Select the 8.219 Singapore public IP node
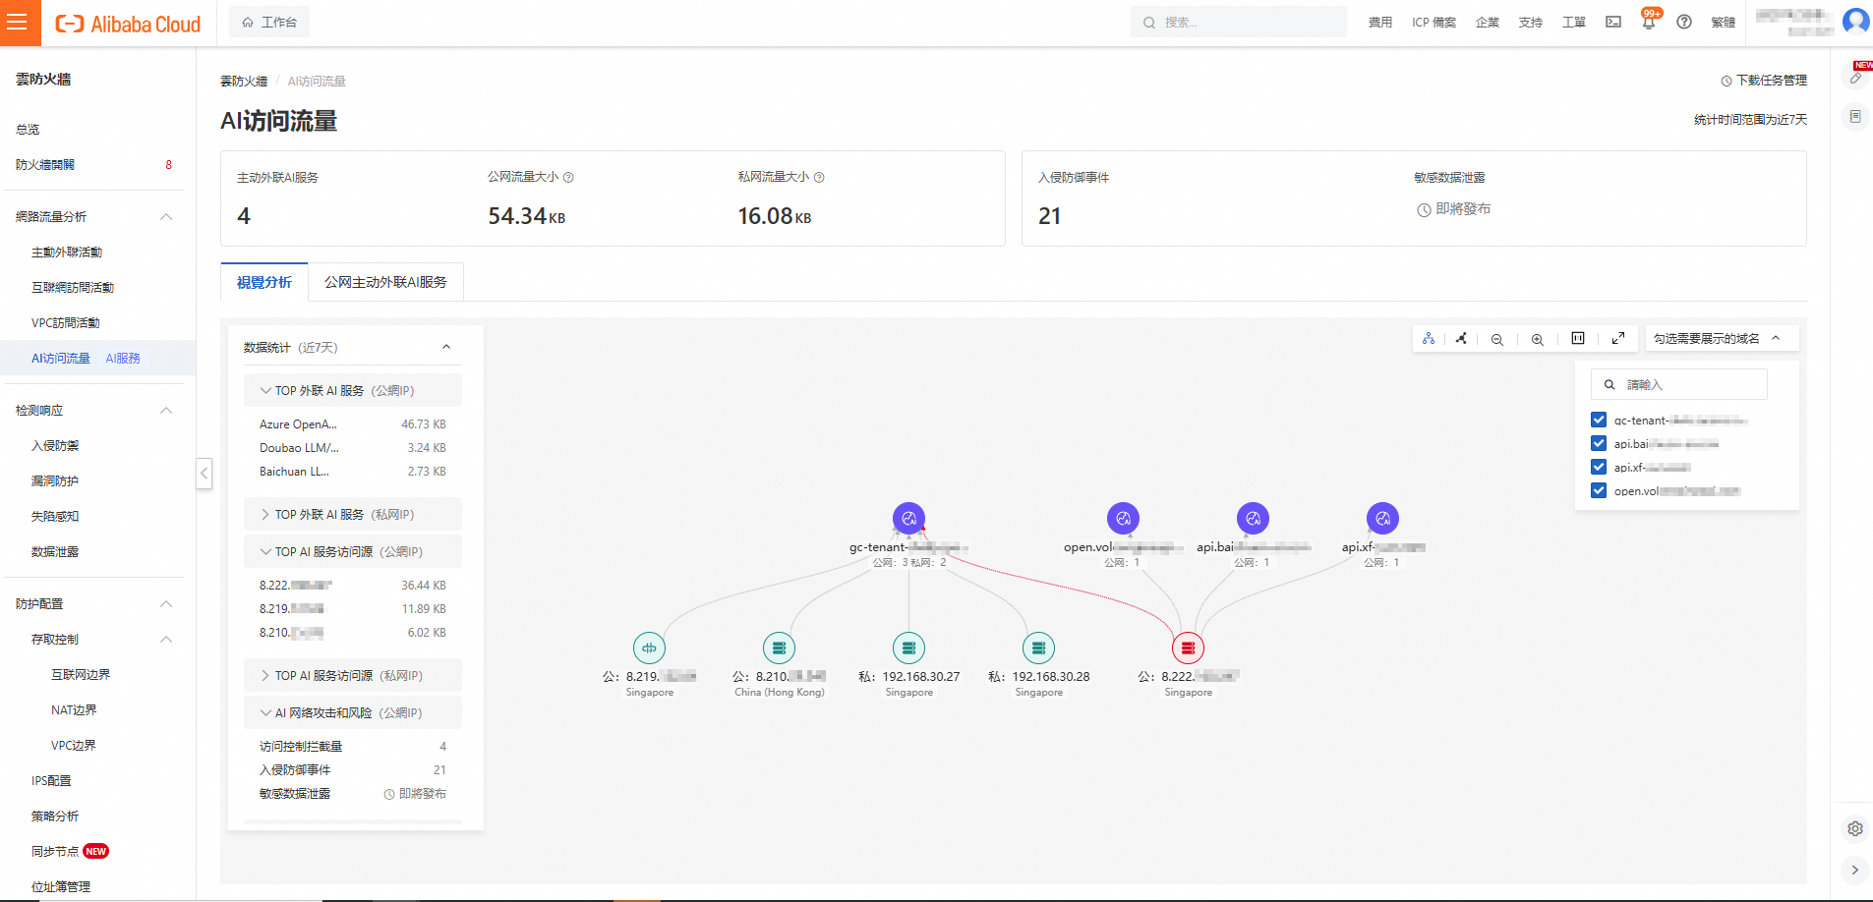Viewport: 1873px width, 902px height. [x=649, y=648]
